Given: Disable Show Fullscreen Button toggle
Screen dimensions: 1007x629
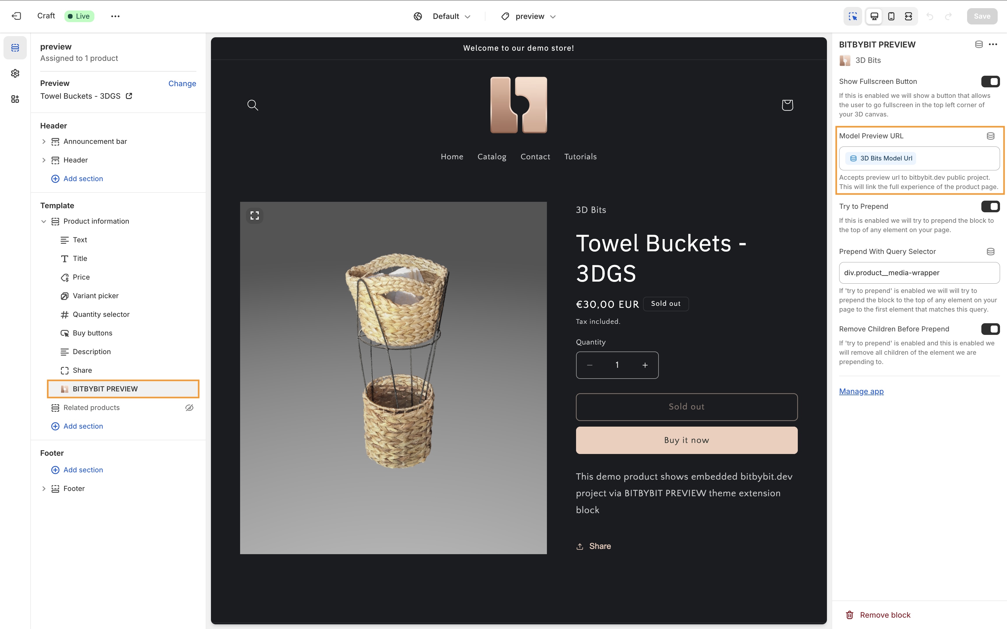Looking at the screenshot, I should pos(990,82).
